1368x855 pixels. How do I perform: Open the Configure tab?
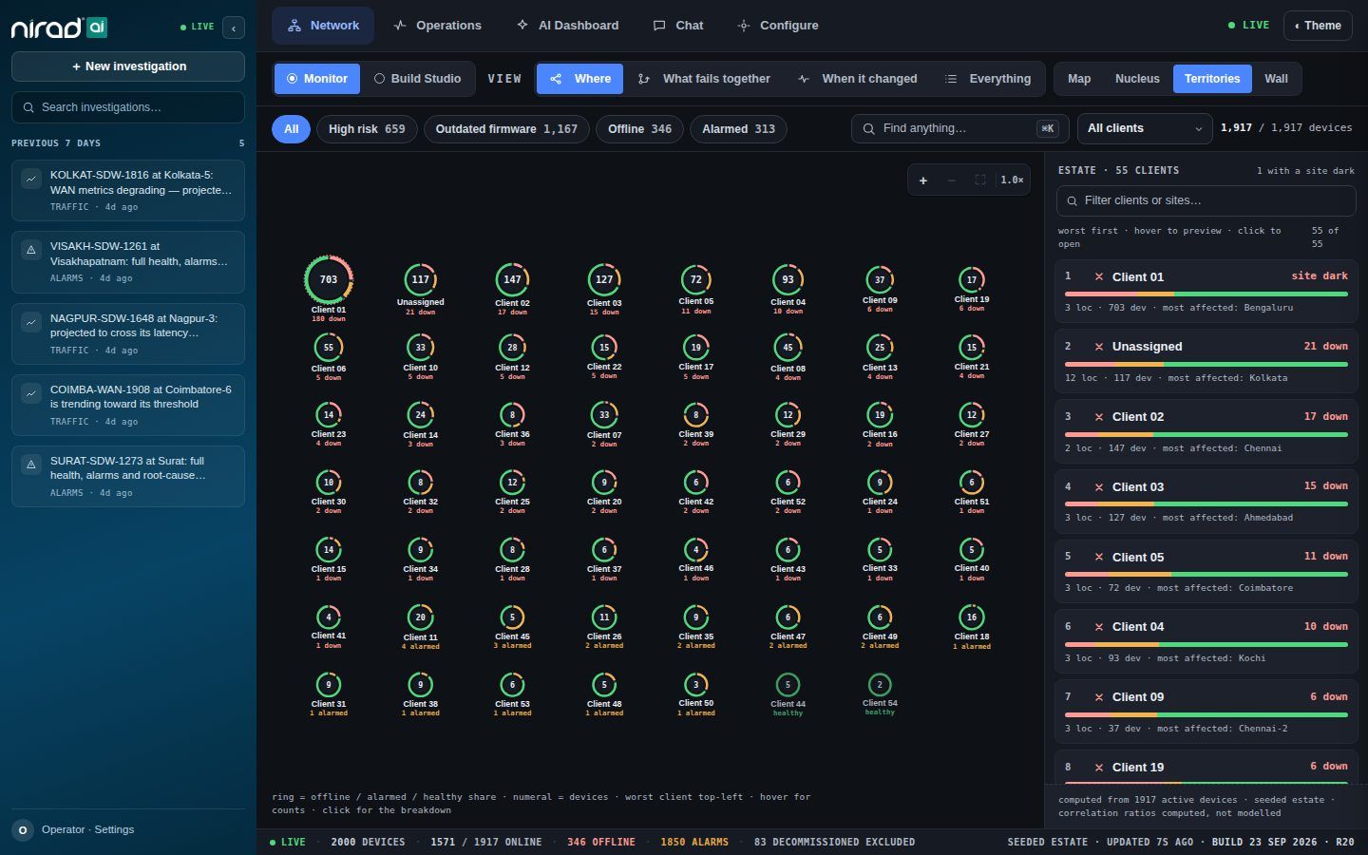pyautogui.click(x=778, y=26)
